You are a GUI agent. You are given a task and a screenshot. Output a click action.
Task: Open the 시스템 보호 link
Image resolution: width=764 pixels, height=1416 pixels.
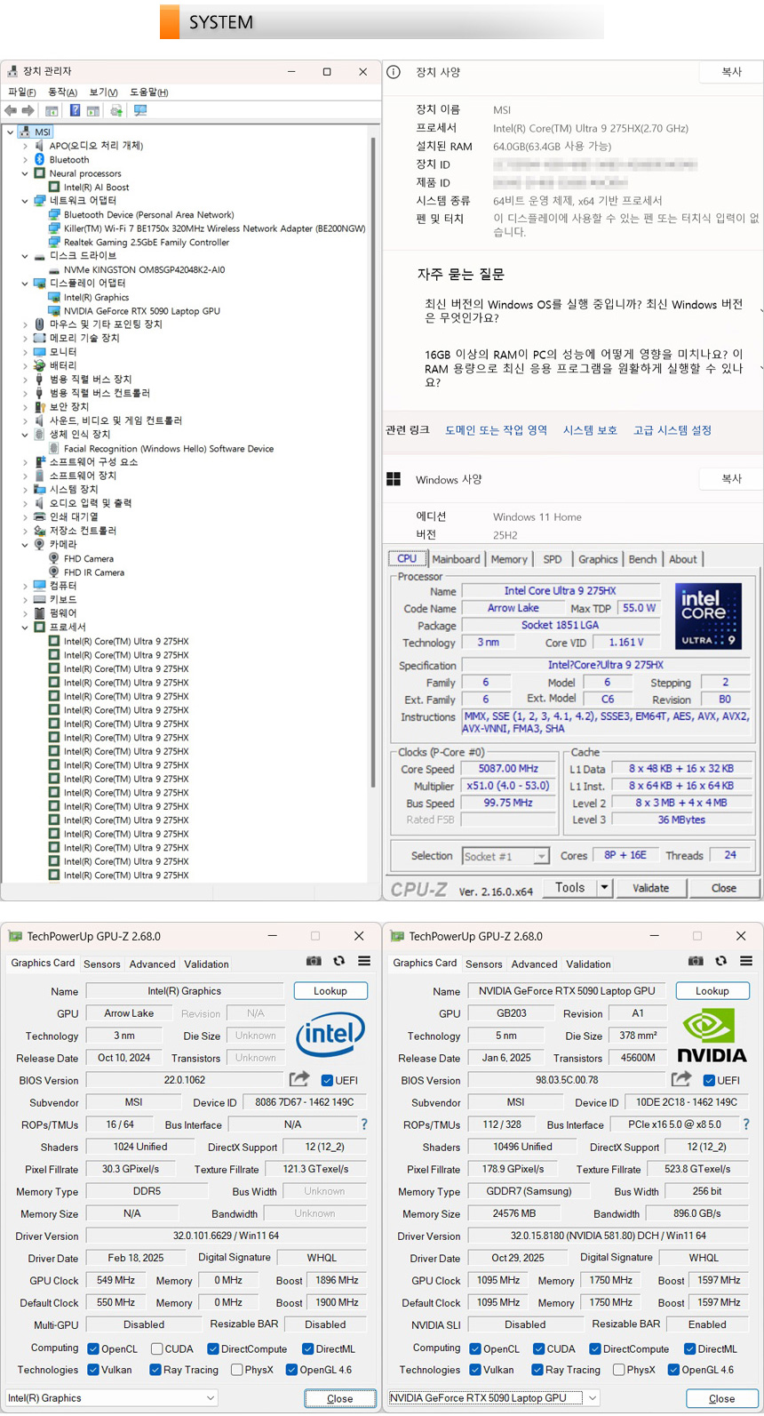coord(589,430)
